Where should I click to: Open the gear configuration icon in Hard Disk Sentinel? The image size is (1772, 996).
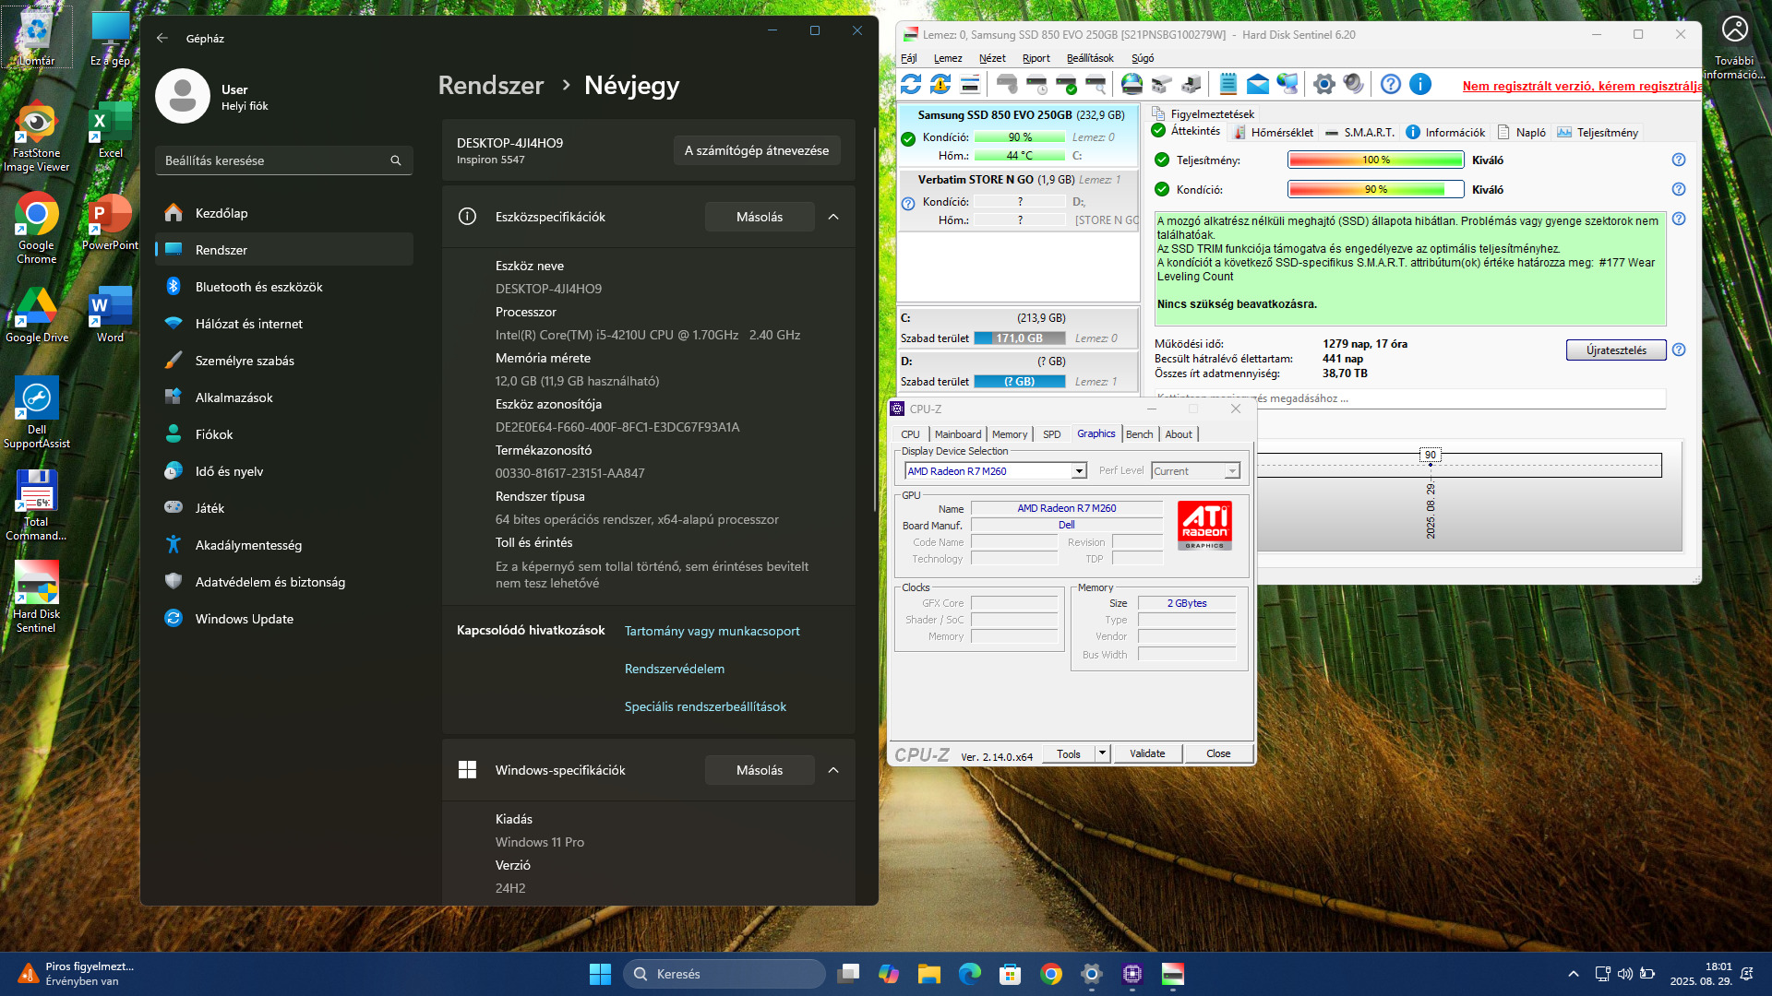tap(1323, 85)
